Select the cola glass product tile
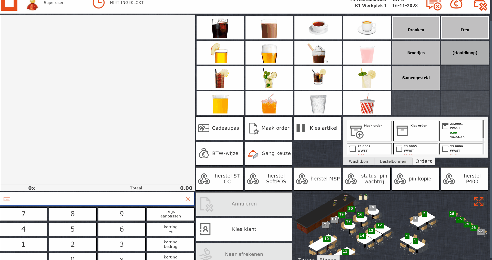 [220, 28]
